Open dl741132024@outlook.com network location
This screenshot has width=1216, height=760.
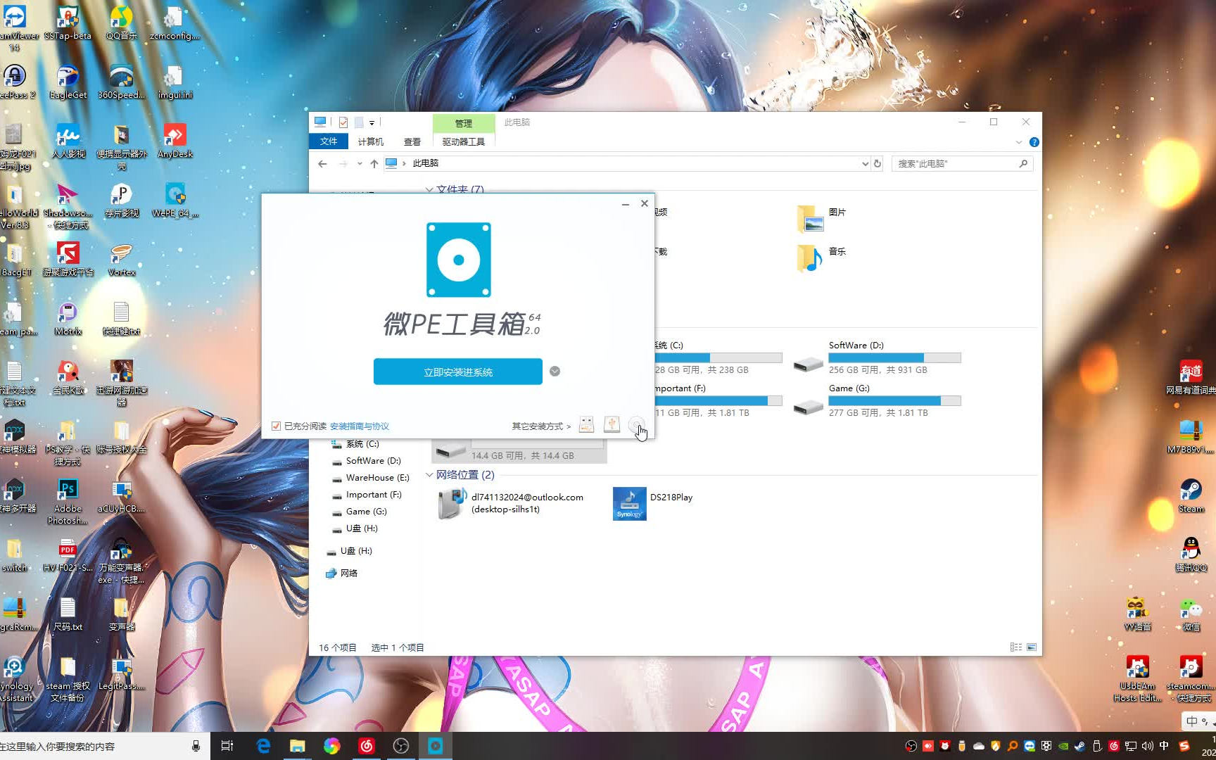[510, 503]
